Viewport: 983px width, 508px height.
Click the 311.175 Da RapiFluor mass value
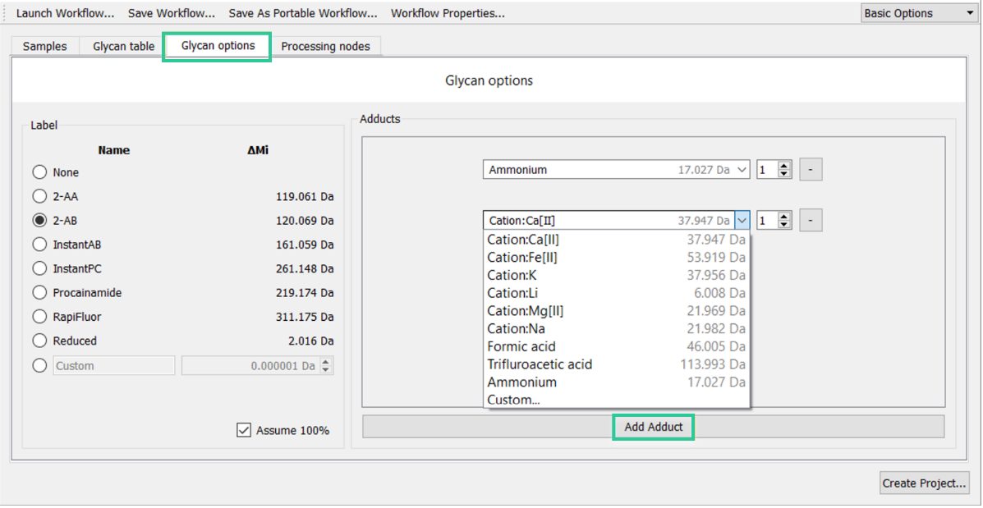[x=304, y=317]
